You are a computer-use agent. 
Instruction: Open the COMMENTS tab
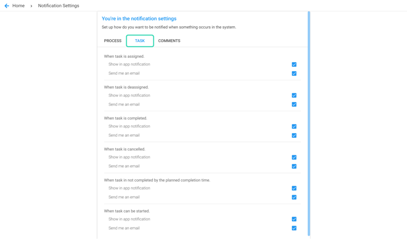pyautogui.click(x=169, y=41)
